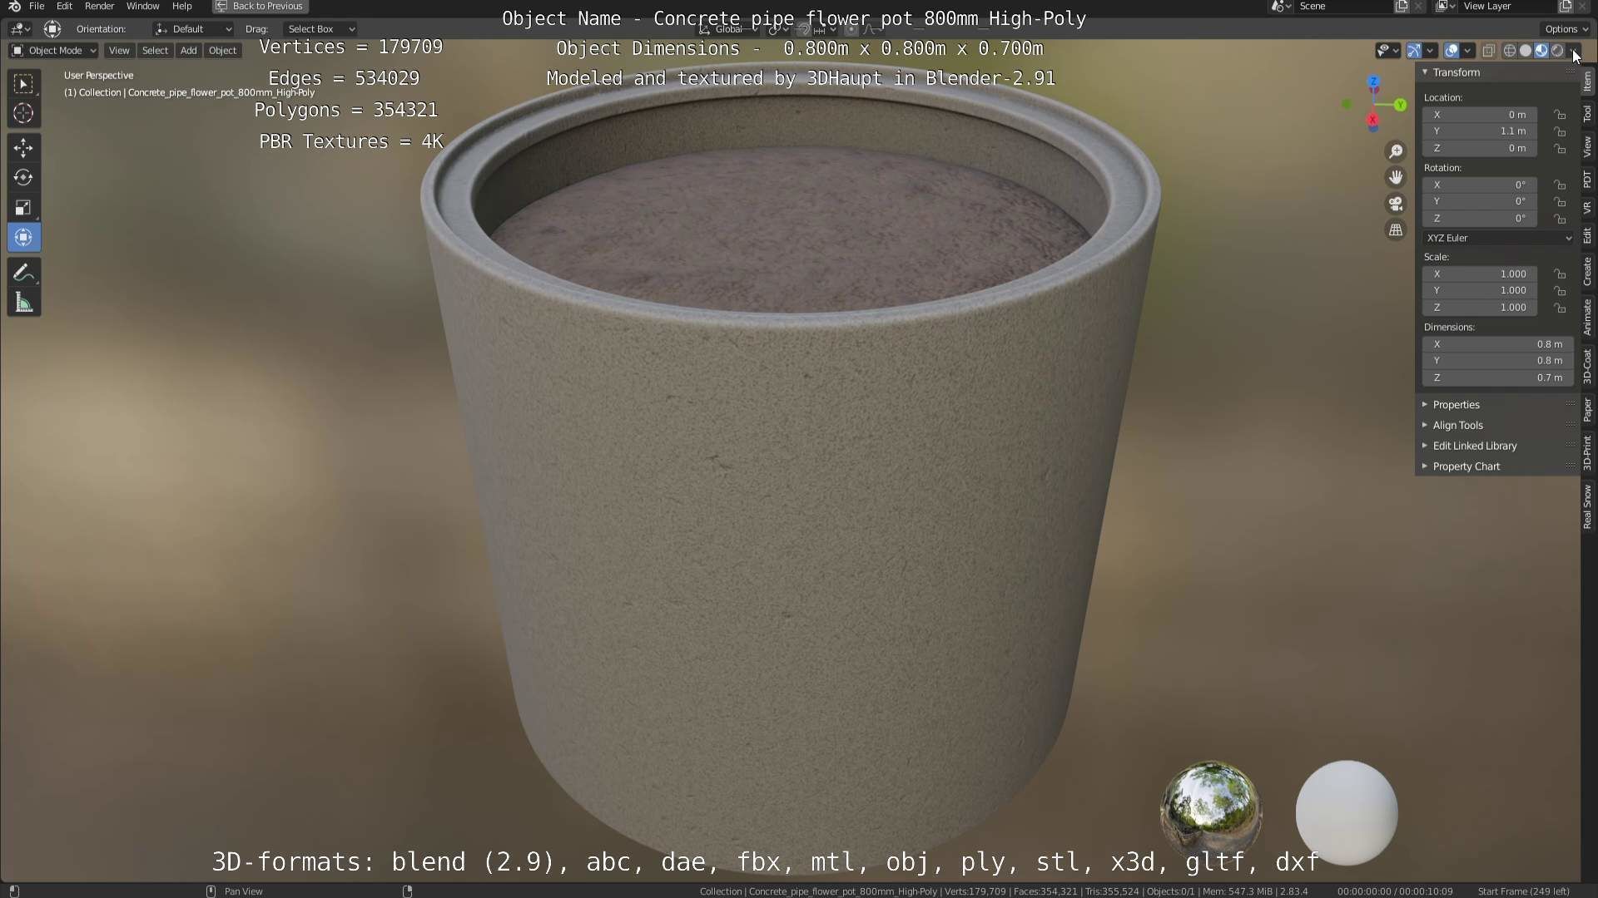This screenshot has height=898, width=1598.
Task: Switch to Material Preview shading
Action: tap(1541, 51)
